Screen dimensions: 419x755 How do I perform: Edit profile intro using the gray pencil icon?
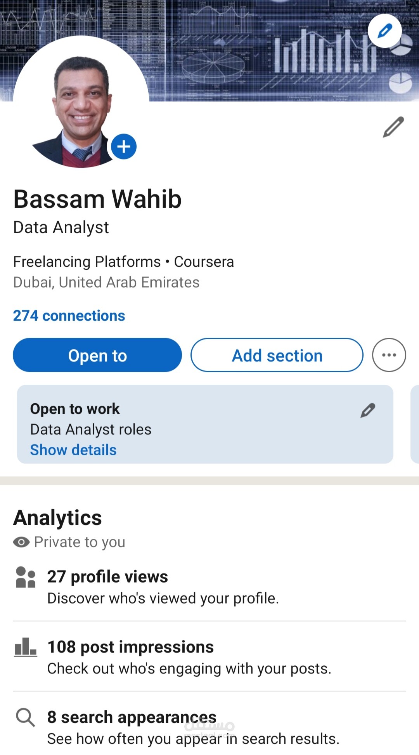pyautogui.click(x=393, y=127)
